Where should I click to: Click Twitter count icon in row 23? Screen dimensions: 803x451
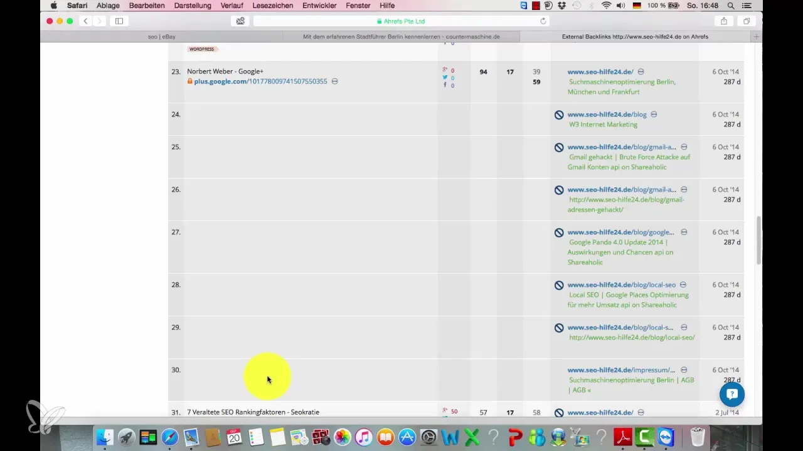click(445, 78)
